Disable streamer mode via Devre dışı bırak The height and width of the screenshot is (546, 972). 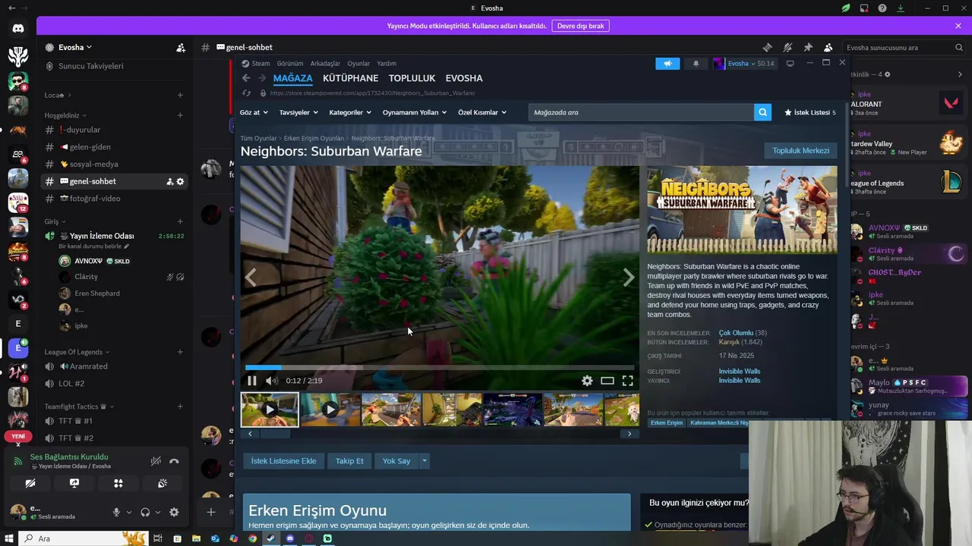(x=580, y=26)
